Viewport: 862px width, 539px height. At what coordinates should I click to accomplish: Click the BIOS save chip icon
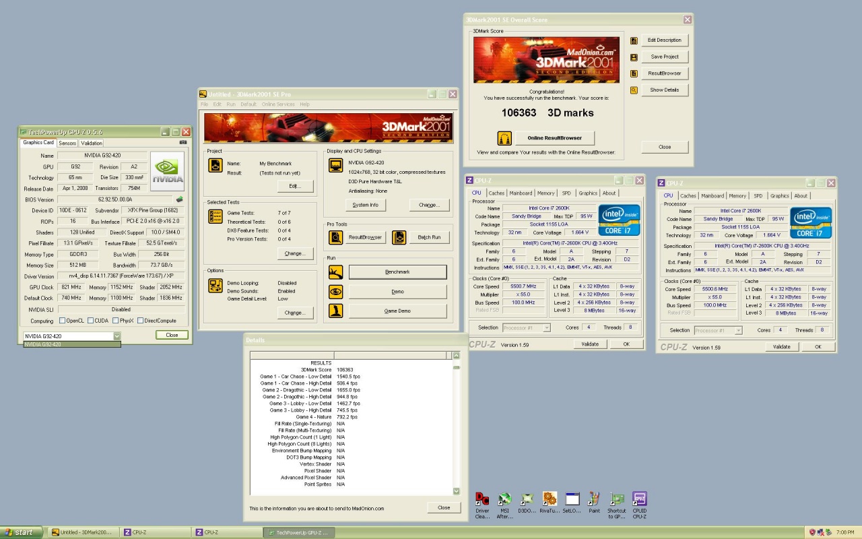click(180, 199)
